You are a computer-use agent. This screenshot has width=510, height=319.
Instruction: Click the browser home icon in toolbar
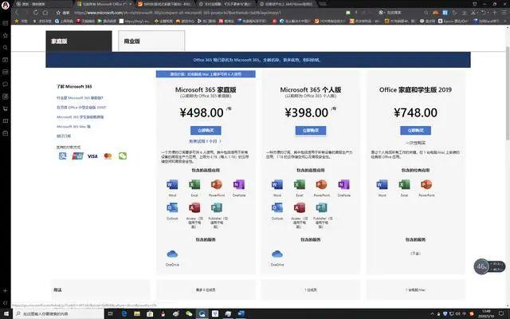point(45,13)
